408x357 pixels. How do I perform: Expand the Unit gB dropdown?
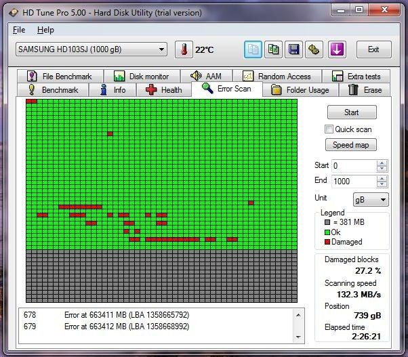pos(371,199)
